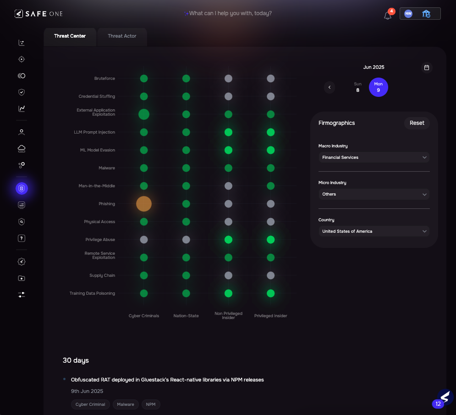Click Privilege Abuse Privileged Insider bright dot
The image size is (456, 415).
click(x=271, y=240)
